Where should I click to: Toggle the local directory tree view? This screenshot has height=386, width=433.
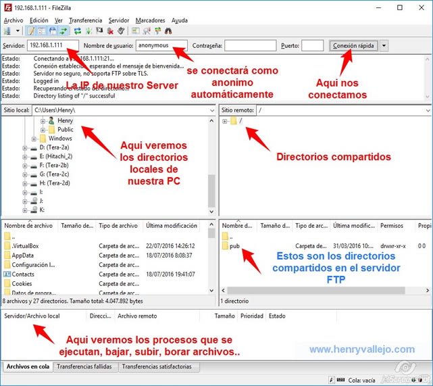[42, 31]
